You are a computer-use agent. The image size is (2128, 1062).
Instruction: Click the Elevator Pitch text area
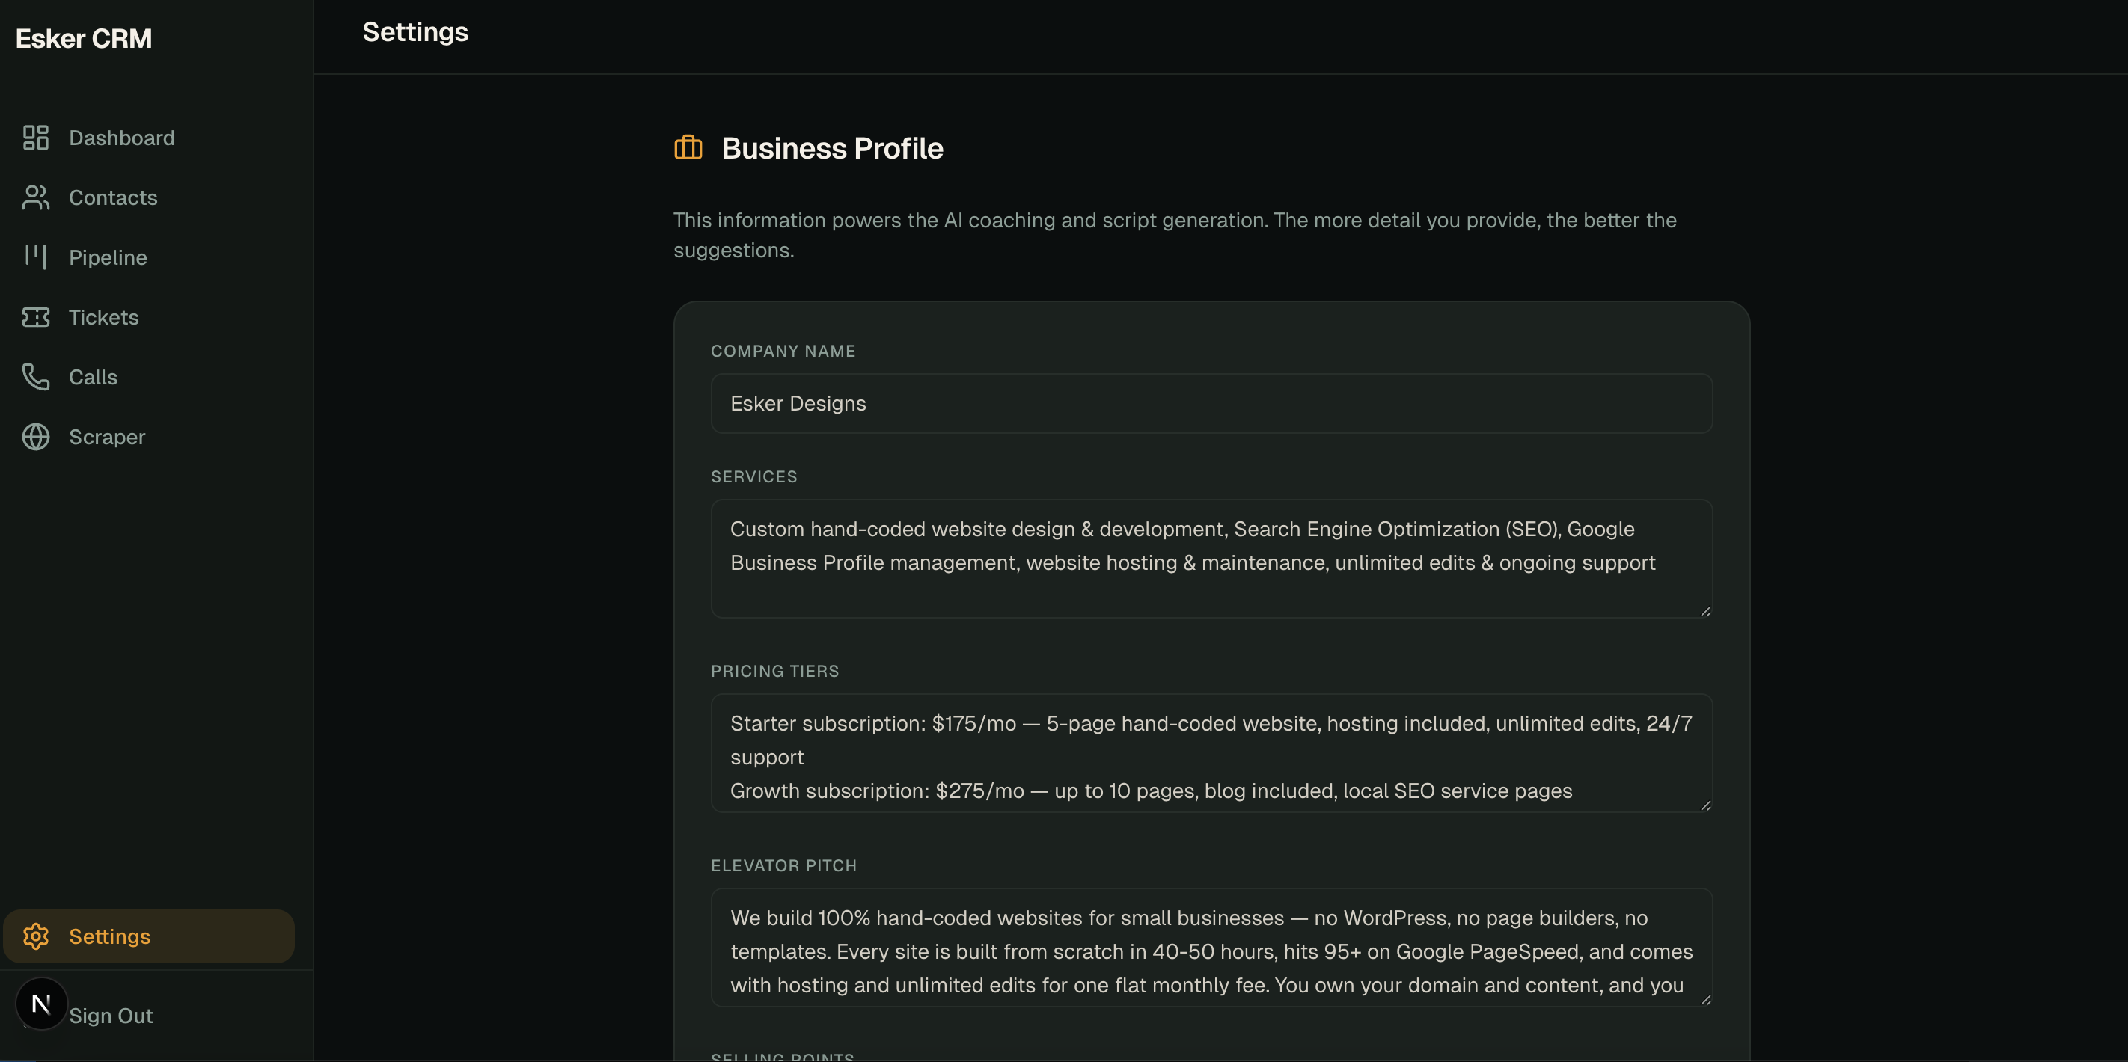click(x=1211, y=948)
